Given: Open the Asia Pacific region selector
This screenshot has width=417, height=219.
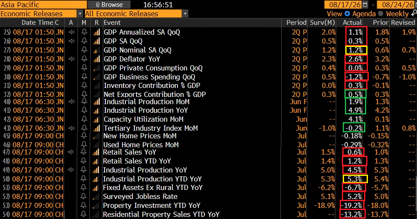Looking at the screenshot, I should tap(44, 5).
